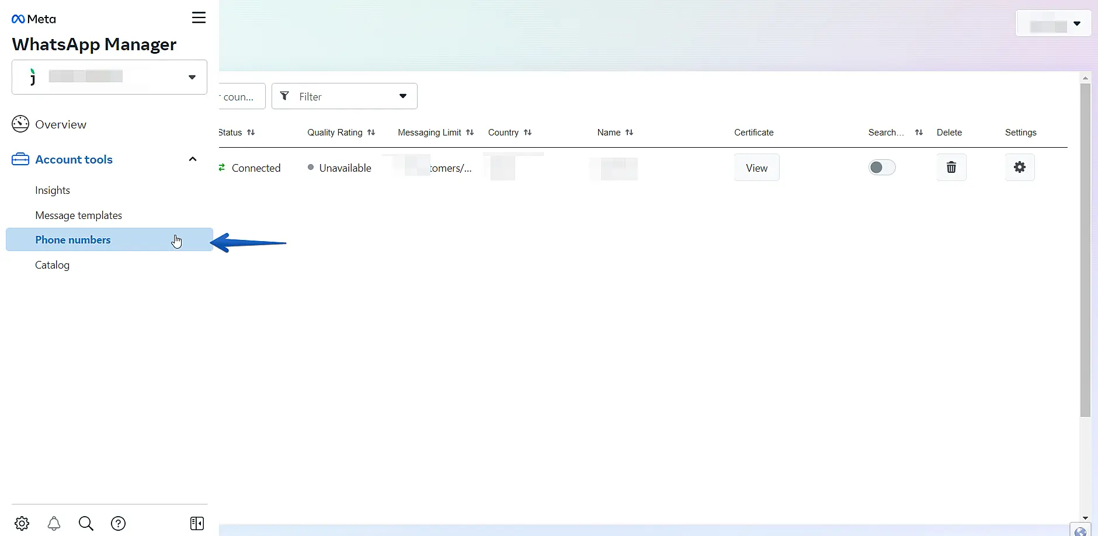Click the hamburger menu icon
The height and width of the screenshot is (536, 1098).
coord(199,18)
